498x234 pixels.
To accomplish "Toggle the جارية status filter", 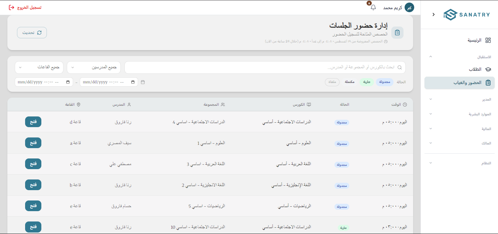I will 367,82.
